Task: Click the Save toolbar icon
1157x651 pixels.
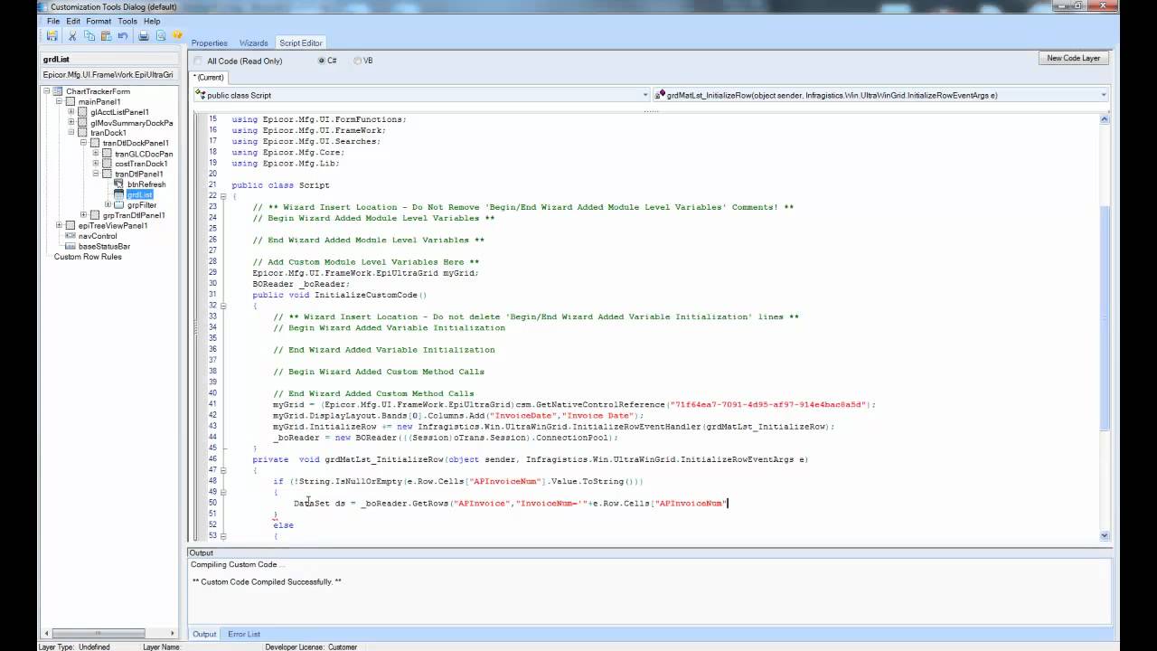Action: pyautogui.click(x=52, y=36)
